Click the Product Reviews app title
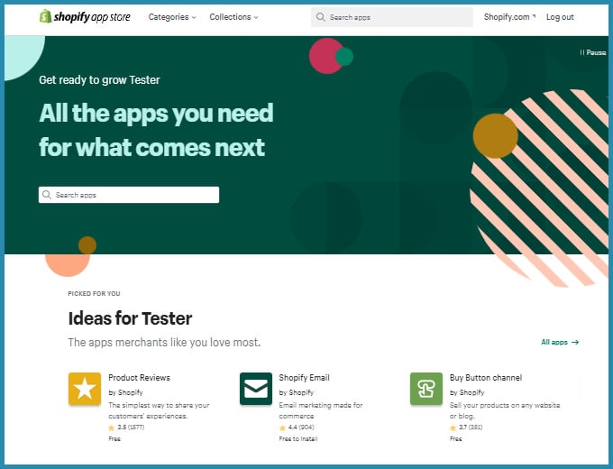Screen dimensions: 613x469 [139, 378]
